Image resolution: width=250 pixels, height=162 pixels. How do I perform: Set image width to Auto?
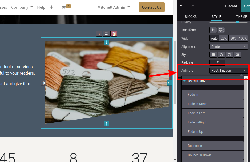214,39
